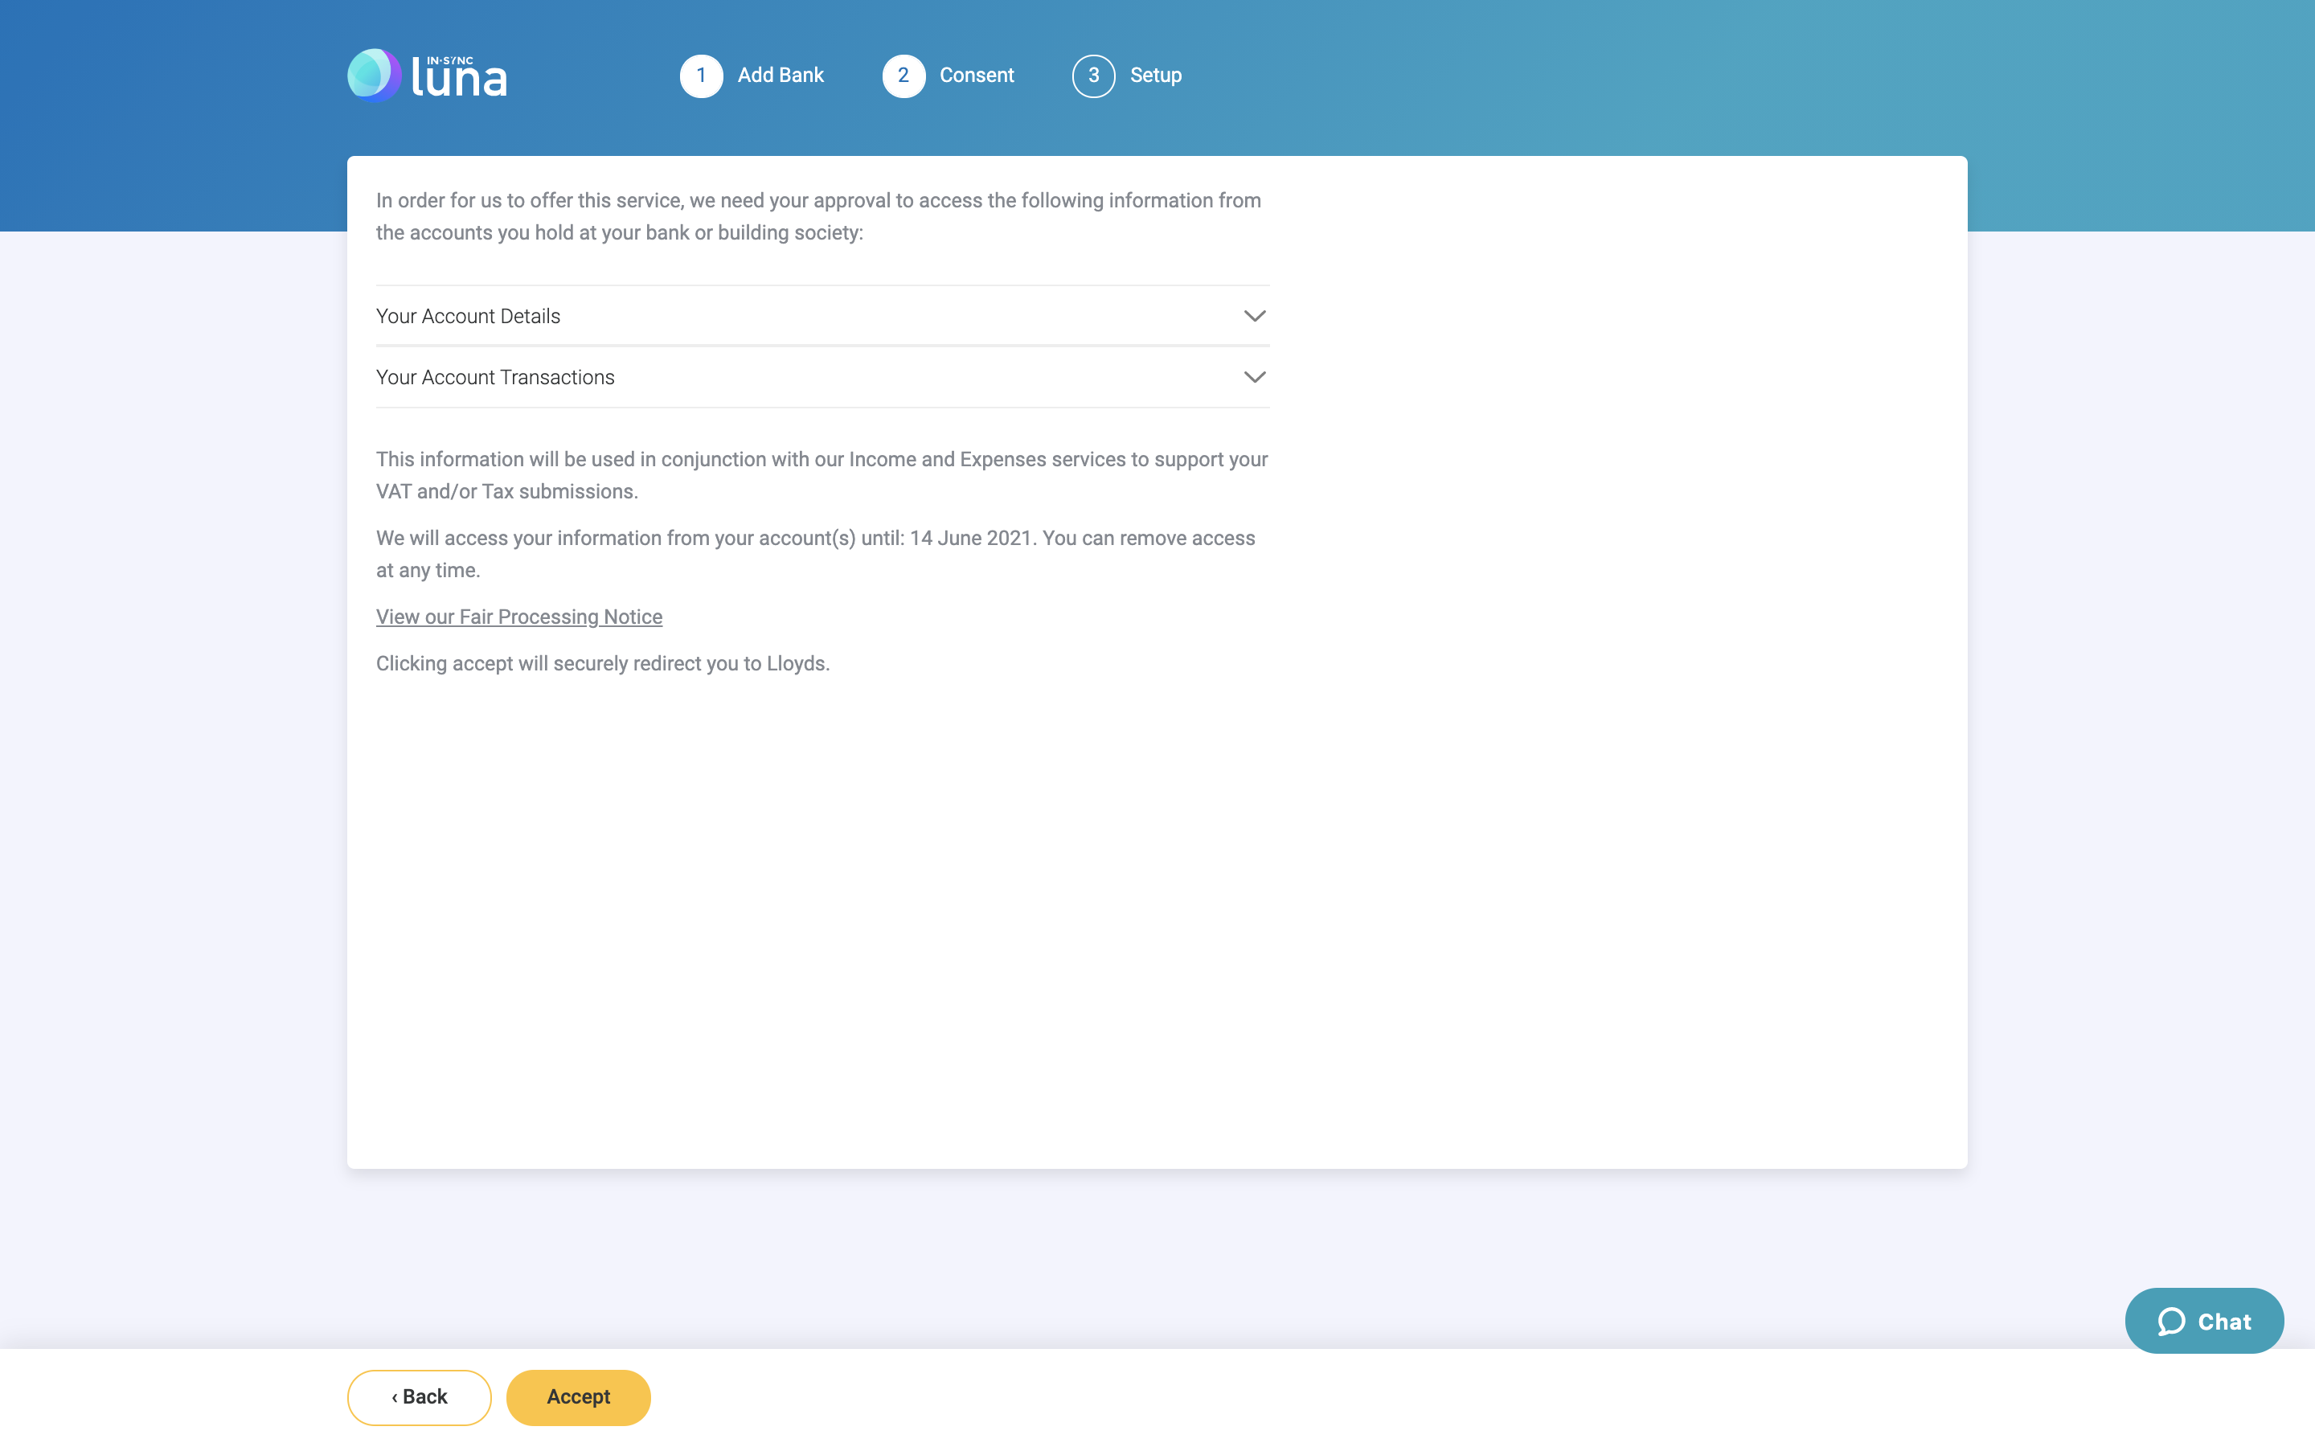Viewport: 2315px width, 1447px height.
Task: Click the step 2 circle icon
Action: point(903,76)
